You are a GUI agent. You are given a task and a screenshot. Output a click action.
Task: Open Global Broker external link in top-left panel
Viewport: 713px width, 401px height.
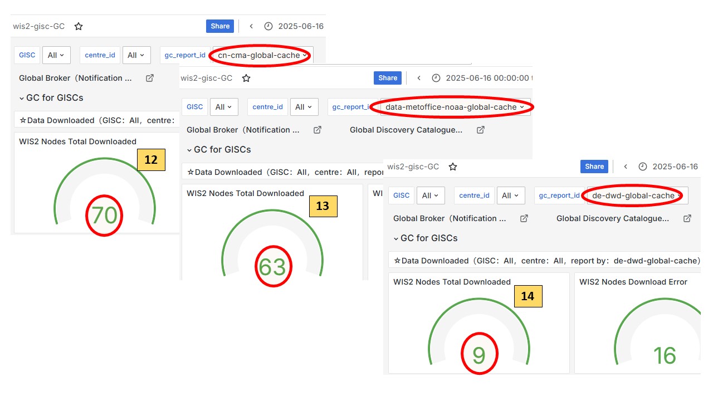click(149, 78)
